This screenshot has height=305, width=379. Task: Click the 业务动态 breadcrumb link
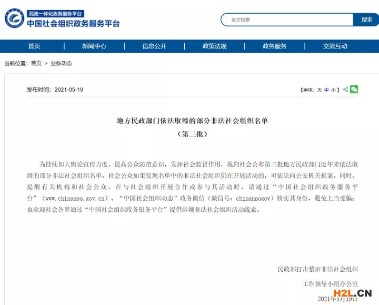coord(61,63)
